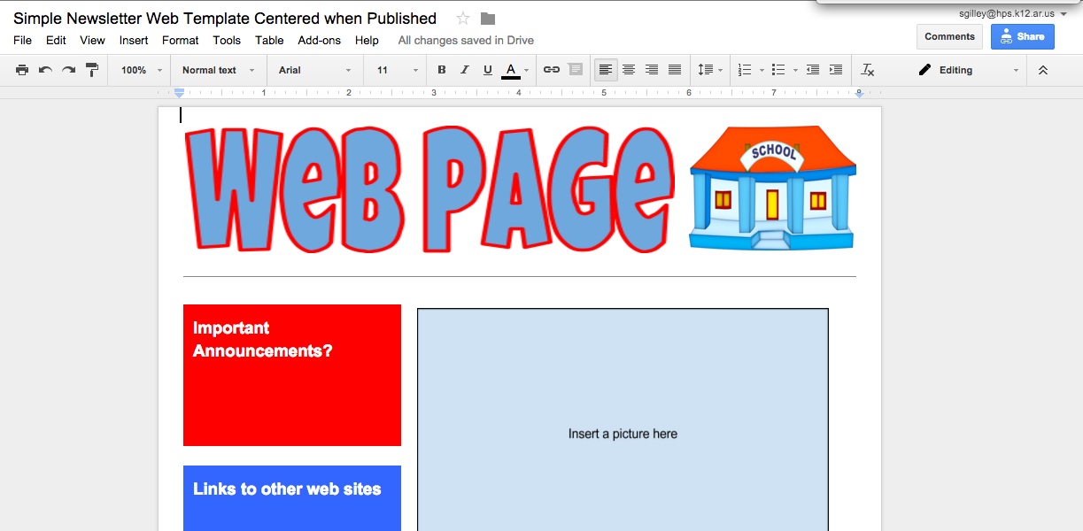The width and height of the screenshot is (1083, 531).
Task: Open the Editing mode dropdown
Action: 968,70
